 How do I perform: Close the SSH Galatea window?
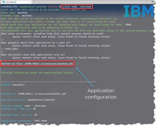pyautogui.click(x=153, y=2)
